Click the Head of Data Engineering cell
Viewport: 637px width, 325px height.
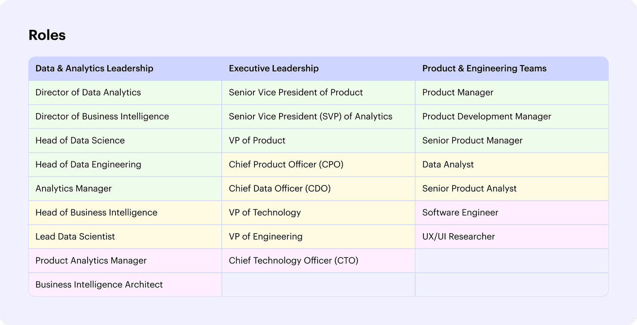click(x=88, y=165)
